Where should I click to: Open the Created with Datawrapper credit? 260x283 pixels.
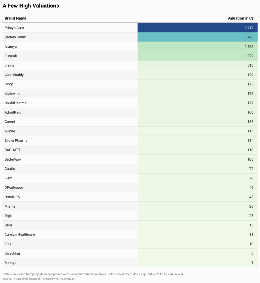coord(59,279)
